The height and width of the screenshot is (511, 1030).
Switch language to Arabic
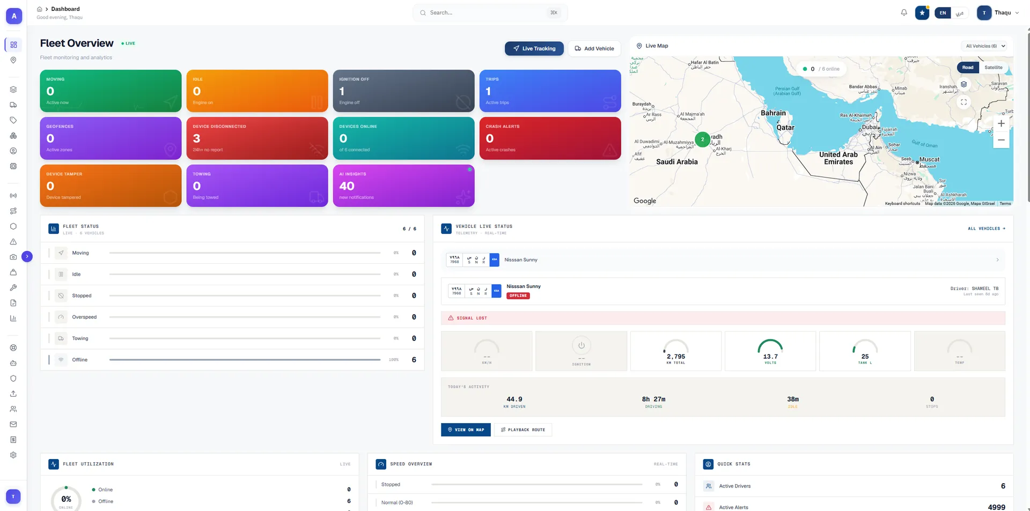click(960, 13)
